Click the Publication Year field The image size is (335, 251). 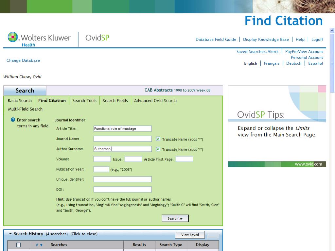(101, 169)
